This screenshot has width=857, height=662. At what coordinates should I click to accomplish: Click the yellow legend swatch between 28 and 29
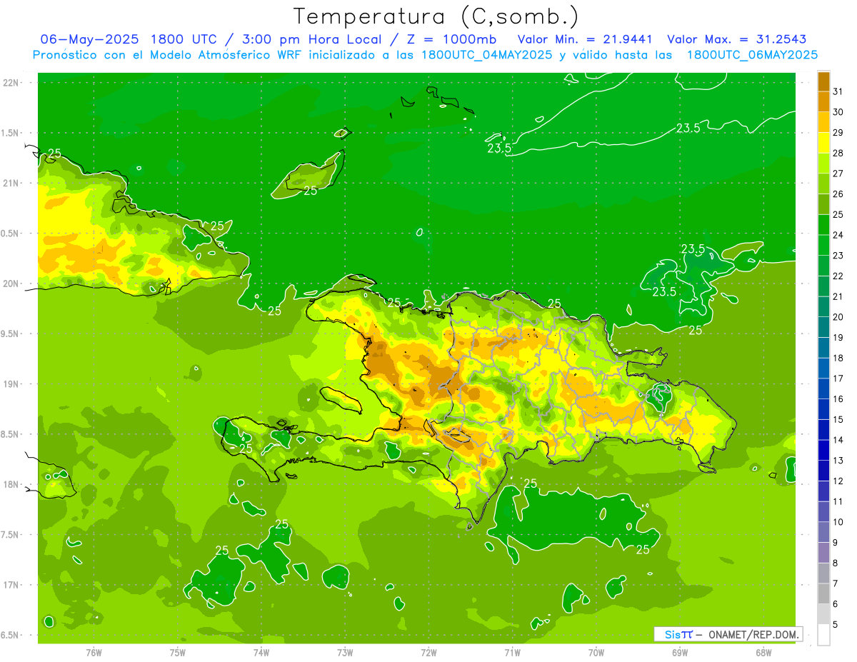823,143
